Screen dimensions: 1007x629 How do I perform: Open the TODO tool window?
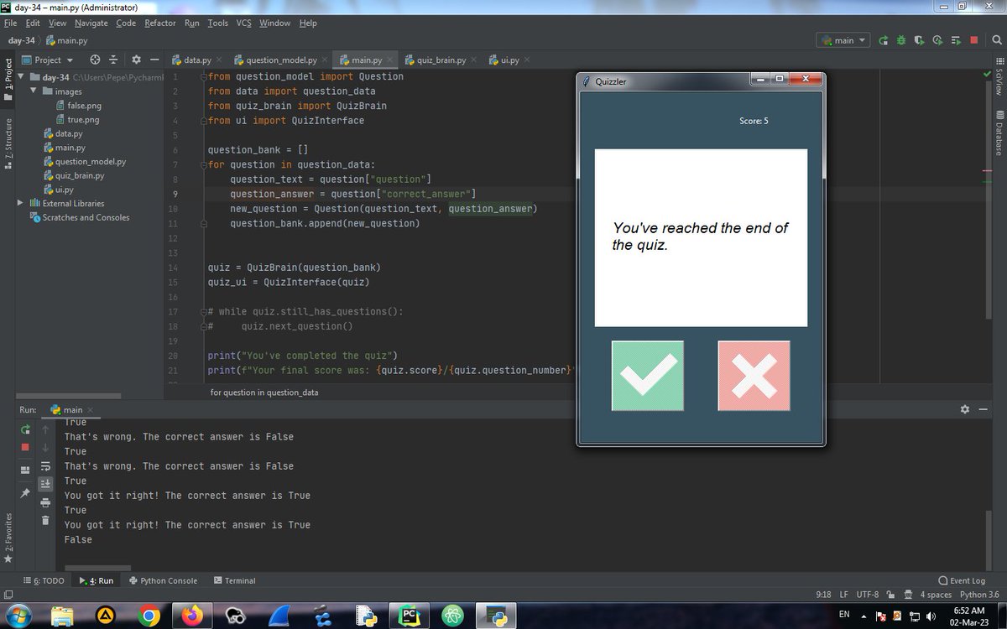tap(44, 580)
